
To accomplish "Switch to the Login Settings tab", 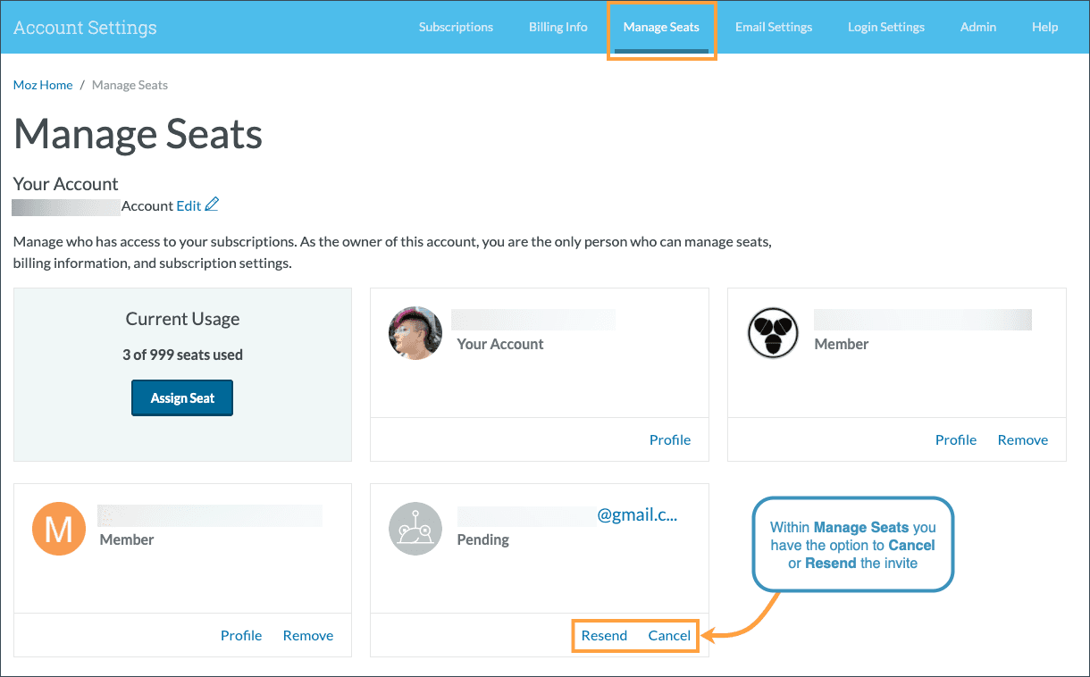I will tap(885, 27).
